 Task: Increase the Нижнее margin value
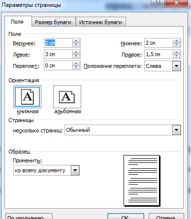[x=176, y=41]
